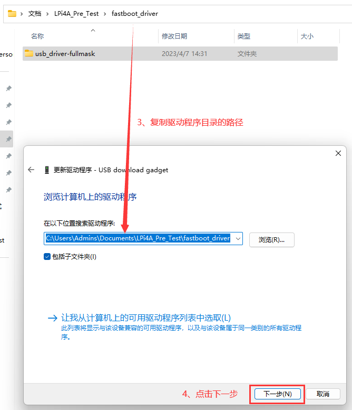352x410 pixels.
Task: Click the USB device icon in the dialog title
Action: (47, 170)
